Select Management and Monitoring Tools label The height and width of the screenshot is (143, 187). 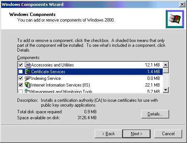[x=62, y=91]
